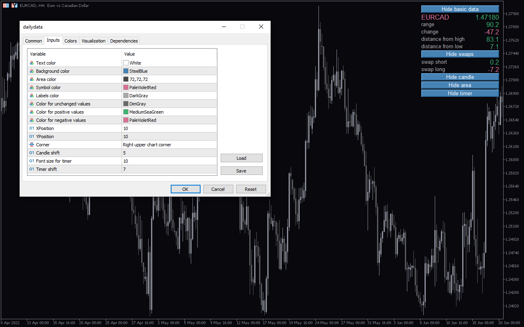Confirm settings with the OK button
The image size is (524, 327).
(185, 189)
